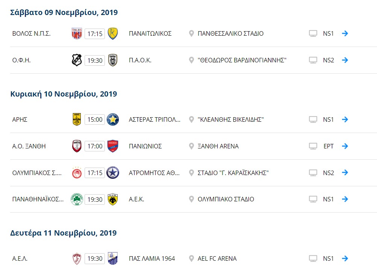Open ΑΤΡΟΜΗΤΟΣ ΑΘ... team name
Viewport: 377px width, 269px height.
tap(154, 173)
